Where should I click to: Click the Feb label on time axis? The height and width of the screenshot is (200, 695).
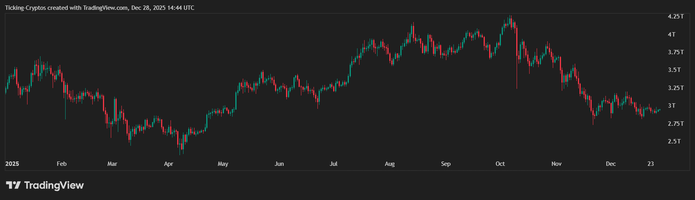[x=62, y=164]
